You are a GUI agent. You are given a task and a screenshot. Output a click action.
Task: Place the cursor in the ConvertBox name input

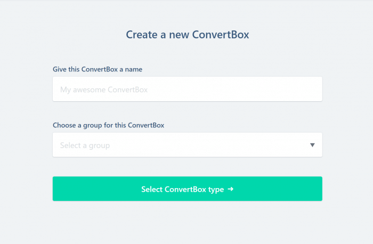tap(188, 89)
